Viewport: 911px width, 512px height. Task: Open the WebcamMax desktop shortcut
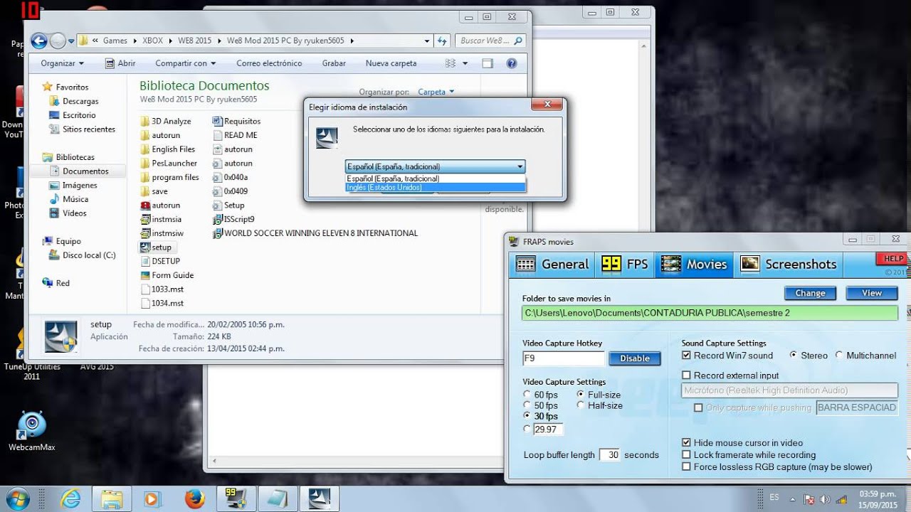(31, 431)
